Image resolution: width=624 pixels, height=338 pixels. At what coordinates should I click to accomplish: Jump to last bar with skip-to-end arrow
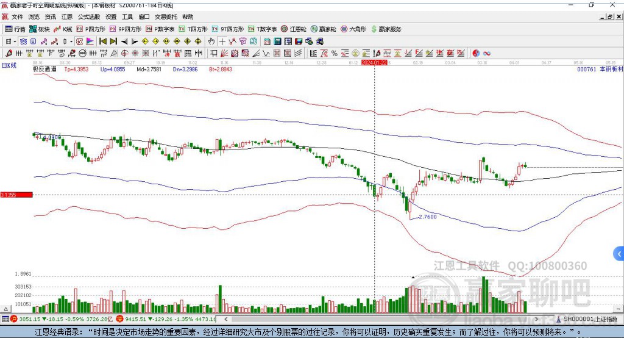pos(113,41)
